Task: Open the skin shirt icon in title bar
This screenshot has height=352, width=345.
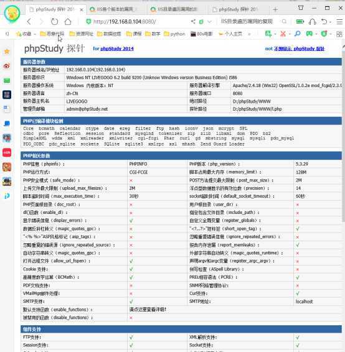Action: [301, 8]
